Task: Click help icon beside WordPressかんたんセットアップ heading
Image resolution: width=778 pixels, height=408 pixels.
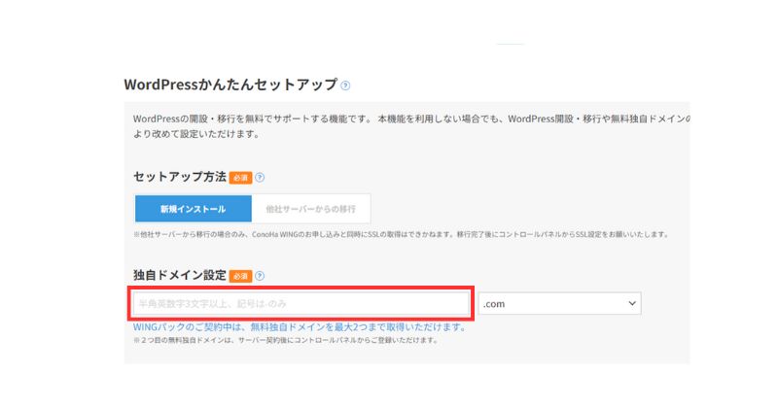Action: pyautogui.click(x=345, y=85)
